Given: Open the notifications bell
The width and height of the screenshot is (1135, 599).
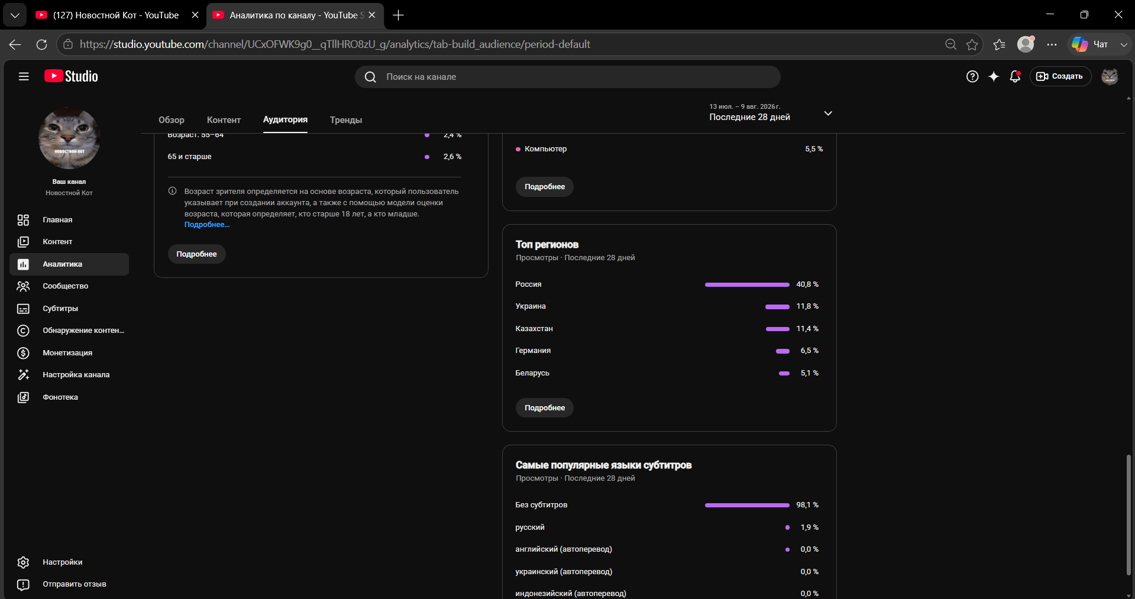Looking at the screenshot, I should pyautogui.click(x=1015, y=76).
